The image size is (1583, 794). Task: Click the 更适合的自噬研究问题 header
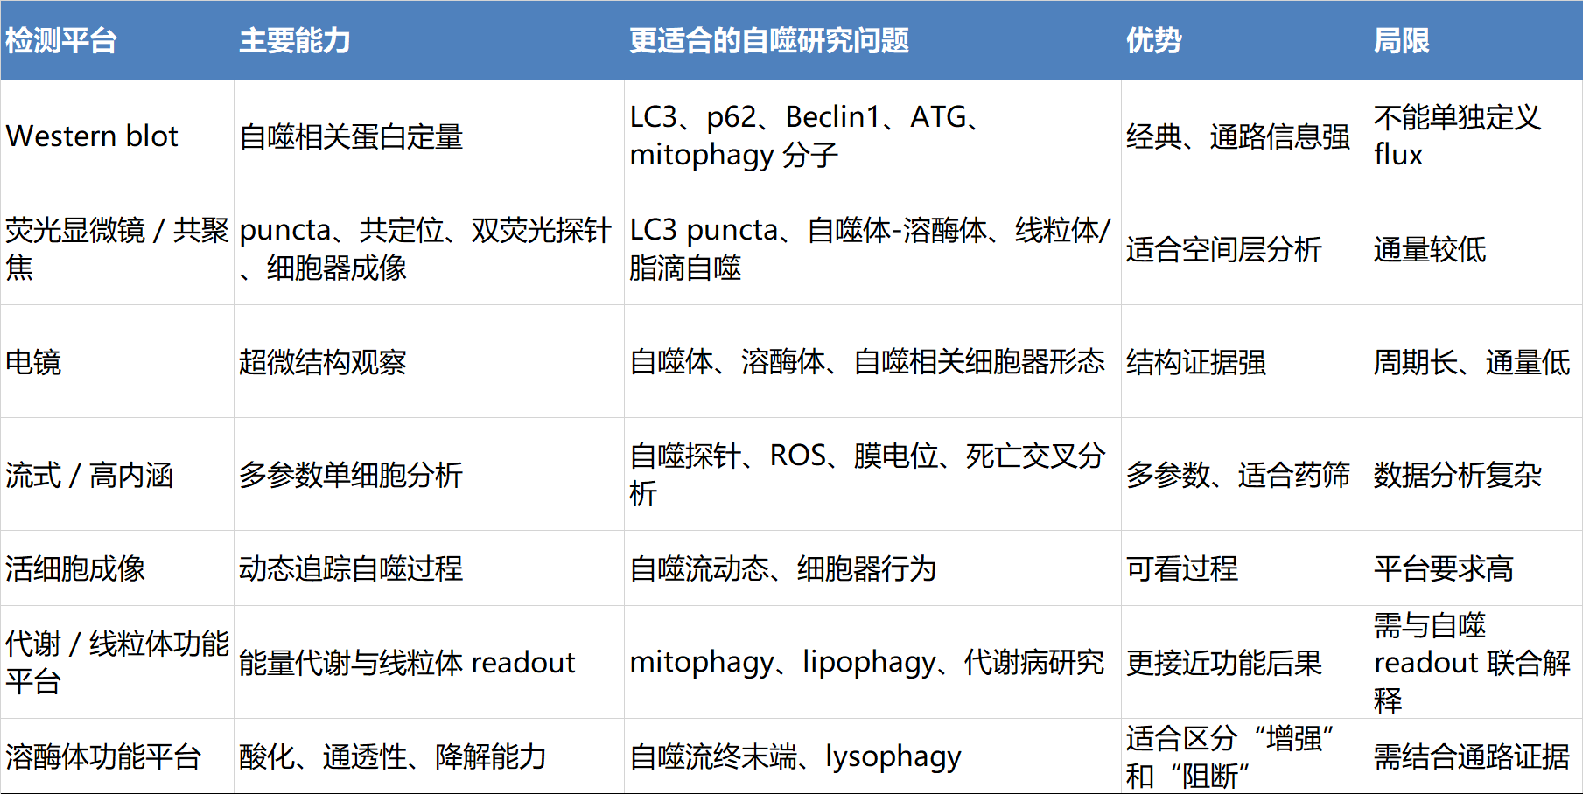[x=769, y=40]
